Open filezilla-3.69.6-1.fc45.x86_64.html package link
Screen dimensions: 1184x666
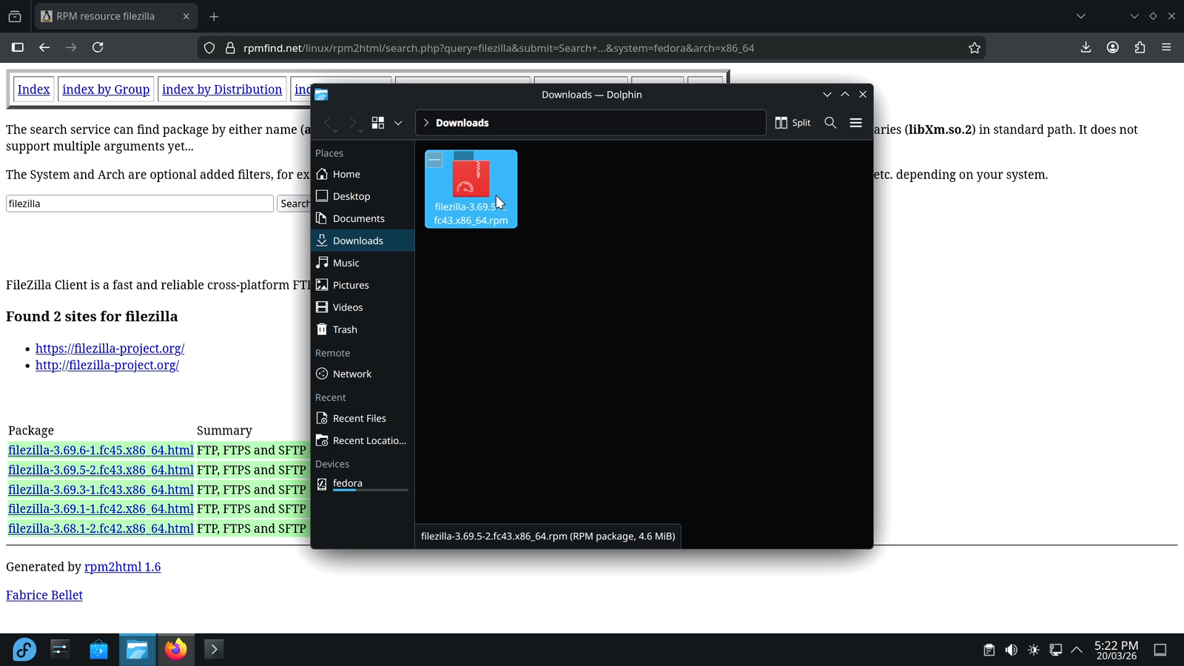click(101, 450)
